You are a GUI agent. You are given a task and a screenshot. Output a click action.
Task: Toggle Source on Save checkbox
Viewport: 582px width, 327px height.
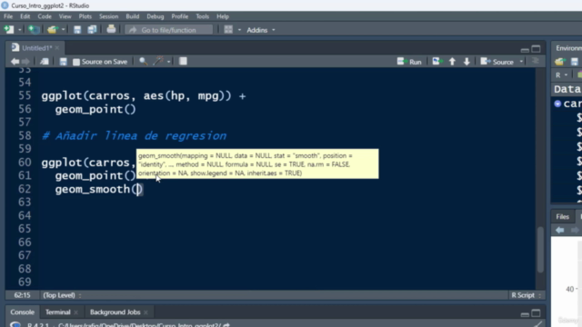(x=76, y=62)
